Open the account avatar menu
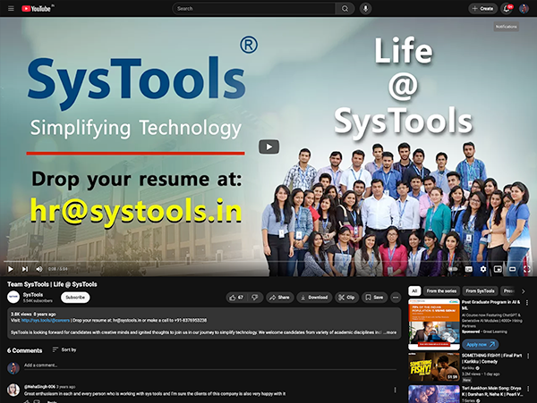Viewport: 537px width, 403px height. pos(524,9)
